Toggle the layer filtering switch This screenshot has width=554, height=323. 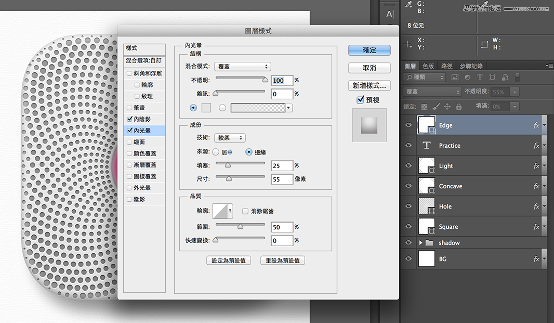(517, 77)
